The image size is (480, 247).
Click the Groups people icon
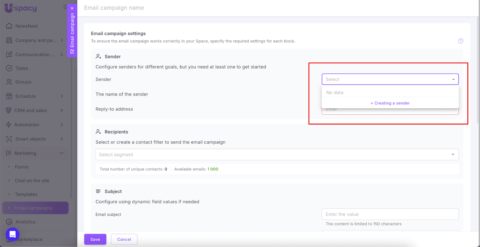click(x=9, y=82)
